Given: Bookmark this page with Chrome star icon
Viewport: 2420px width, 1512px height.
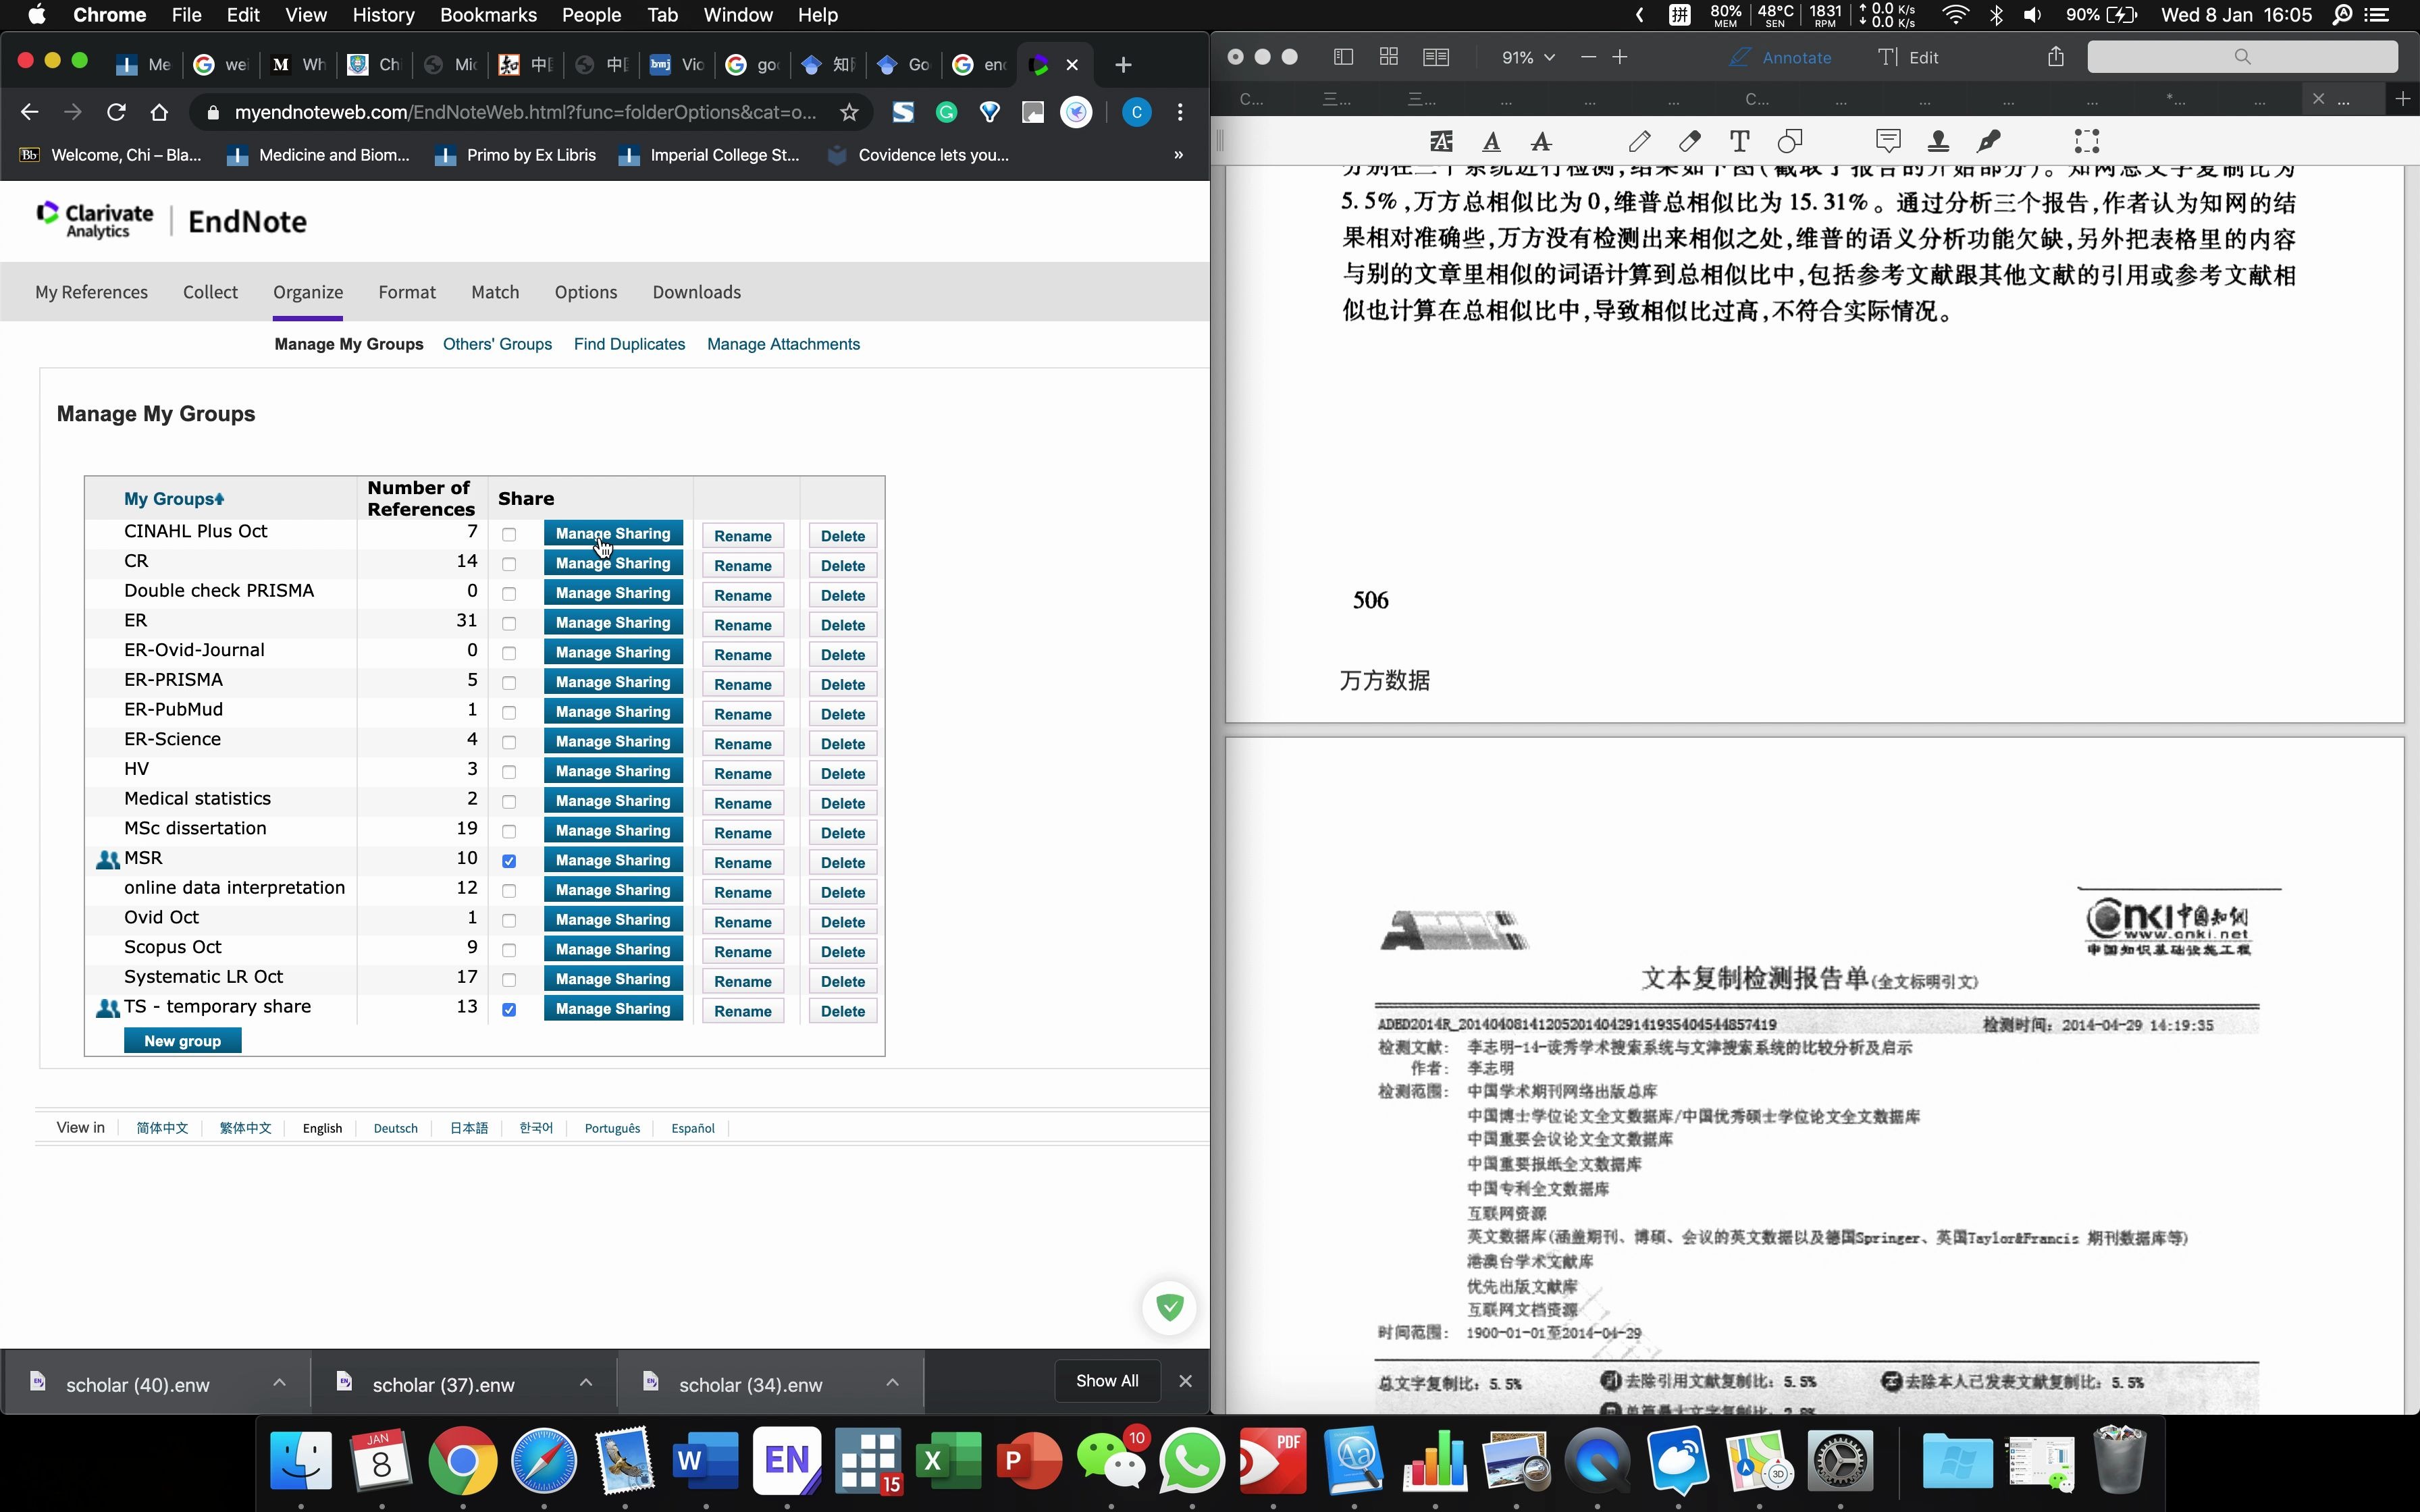Looking at the screenshot, I should click(849, 112).
